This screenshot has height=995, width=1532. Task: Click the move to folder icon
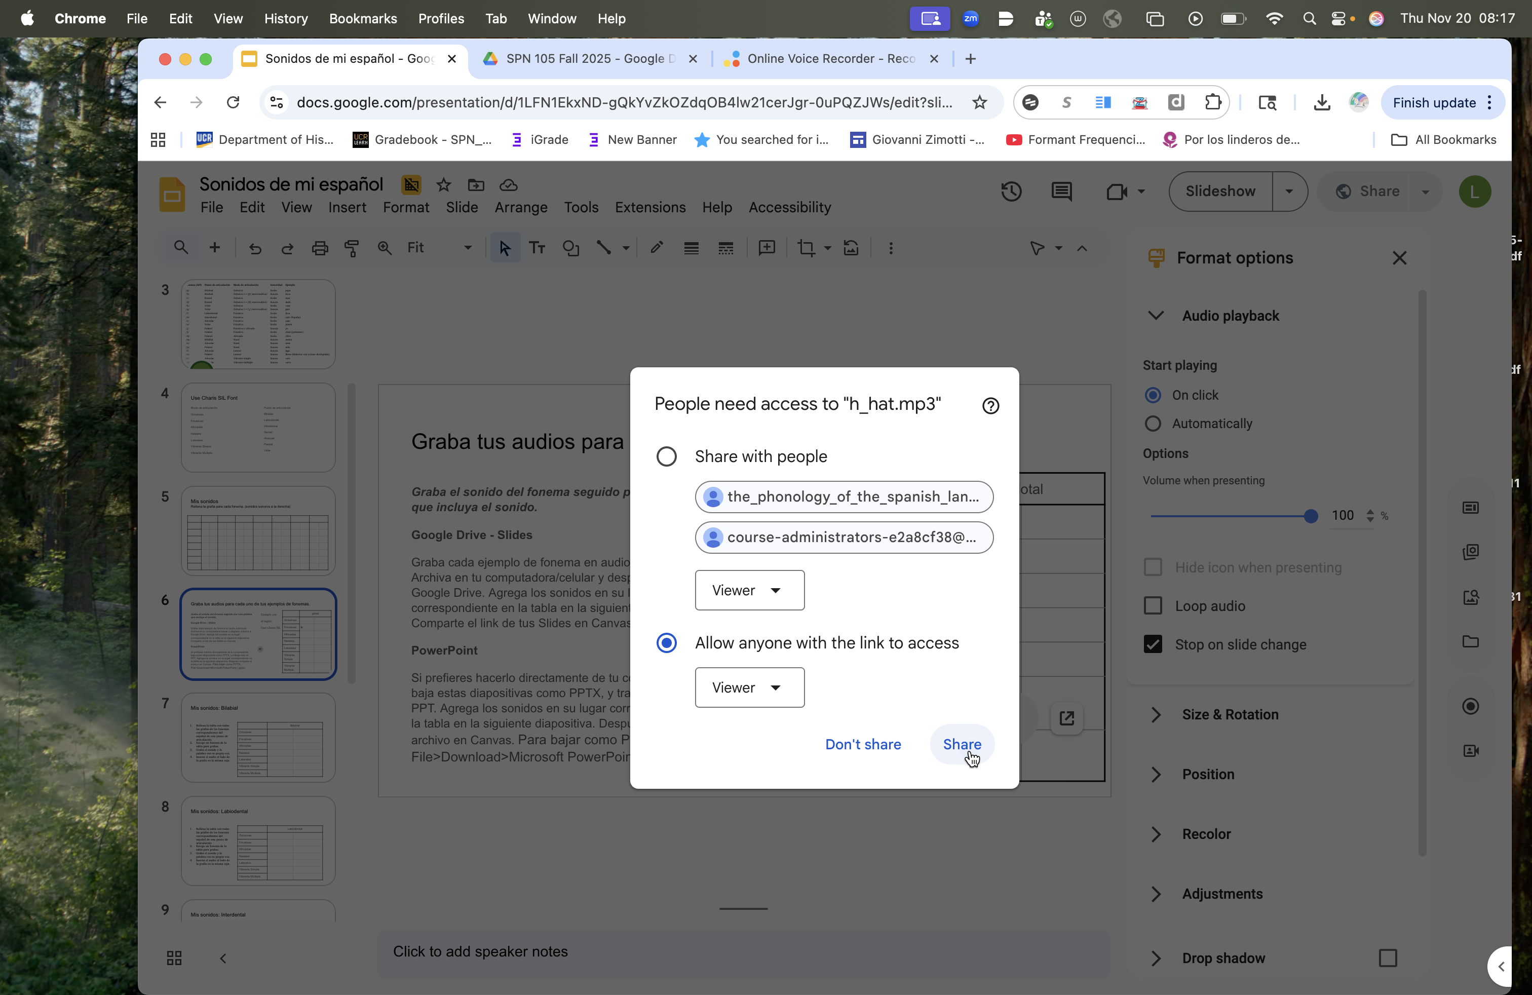point(476,185)
